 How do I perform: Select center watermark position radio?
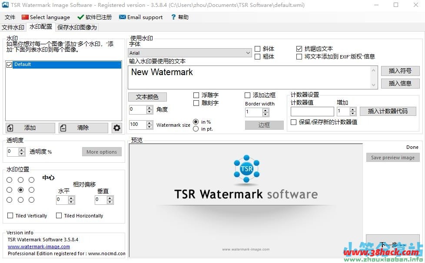(x=20, y=190)
